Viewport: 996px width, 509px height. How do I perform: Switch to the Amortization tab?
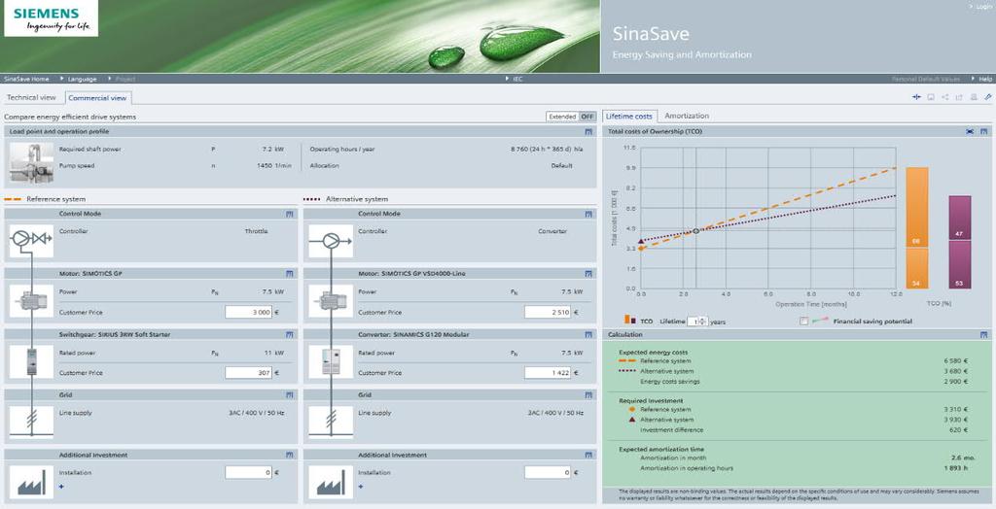pyautogui.click(x=687, y=117)
